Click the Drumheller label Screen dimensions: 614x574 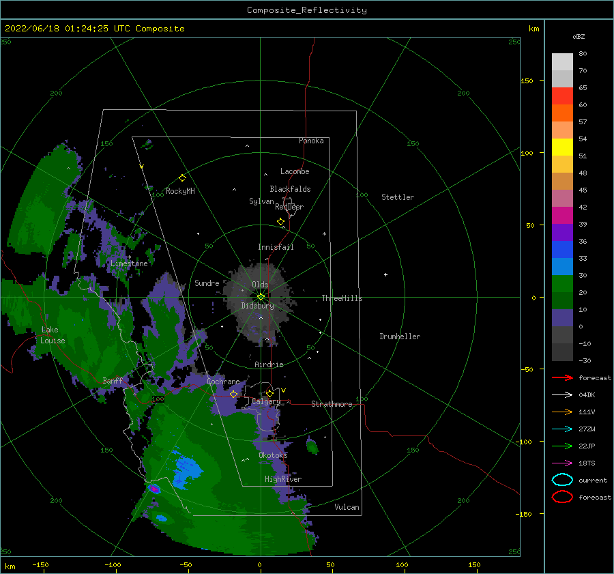click(400, 336)
